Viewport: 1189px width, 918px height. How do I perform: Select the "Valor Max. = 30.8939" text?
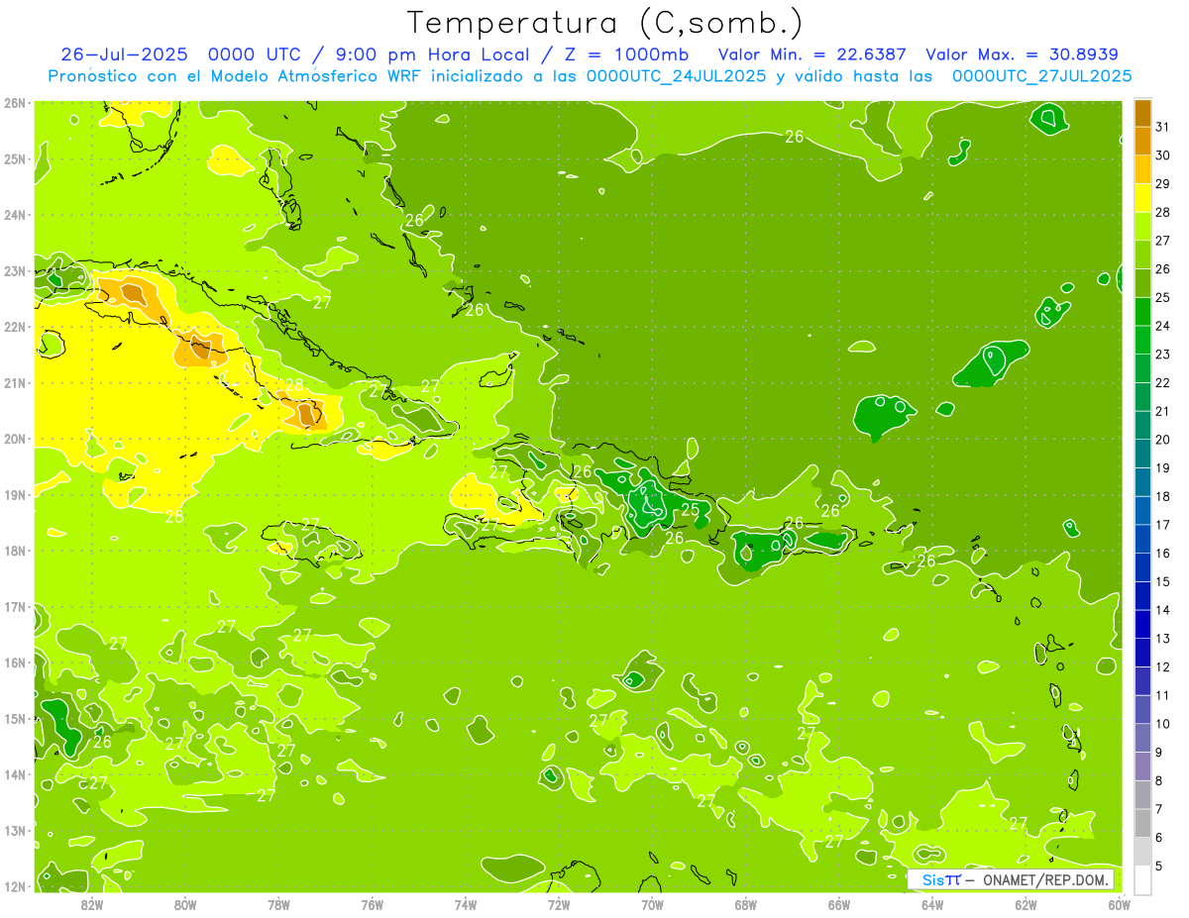coord(1022,54)
